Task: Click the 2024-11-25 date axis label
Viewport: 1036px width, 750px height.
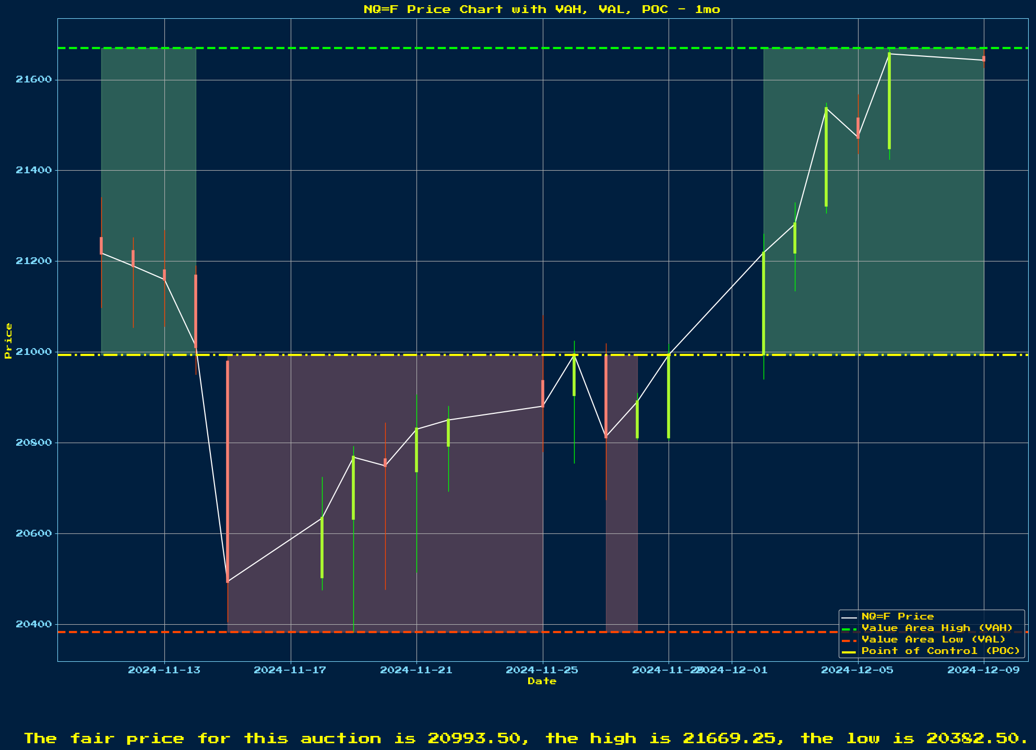Action: point(542,670)
